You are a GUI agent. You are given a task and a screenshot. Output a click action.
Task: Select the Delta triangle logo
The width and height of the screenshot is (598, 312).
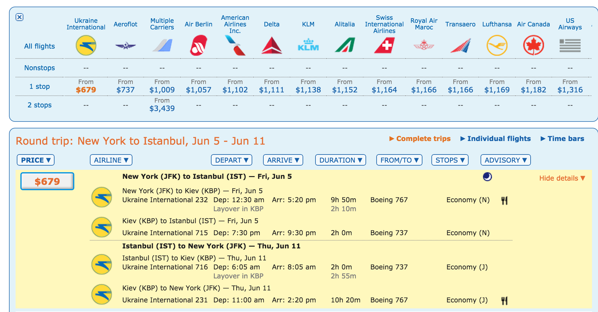click(x=272, y=45)
